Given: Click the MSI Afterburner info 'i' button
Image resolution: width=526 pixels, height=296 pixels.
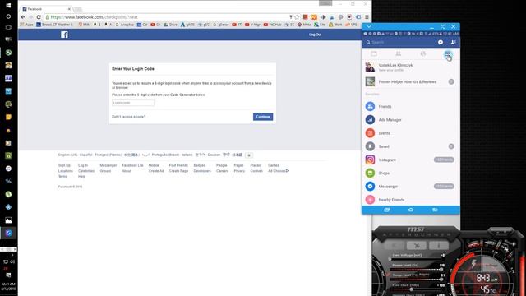Looking at the screenshot, I should pos(438,245).
